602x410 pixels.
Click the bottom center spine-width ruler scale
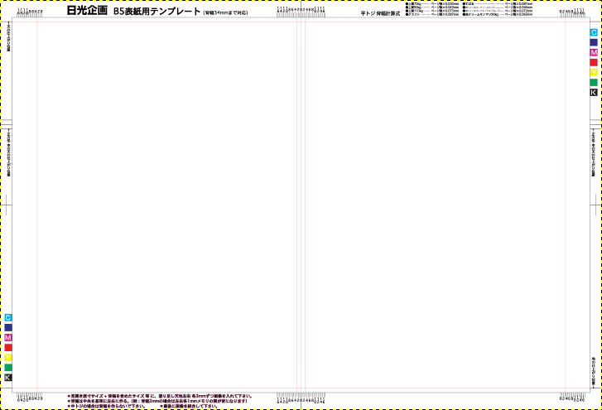(301, 398)
